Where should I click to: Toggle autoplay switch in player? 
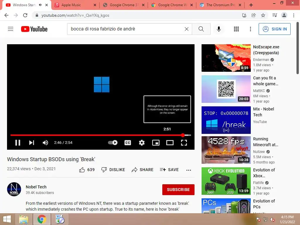point(113,143)
